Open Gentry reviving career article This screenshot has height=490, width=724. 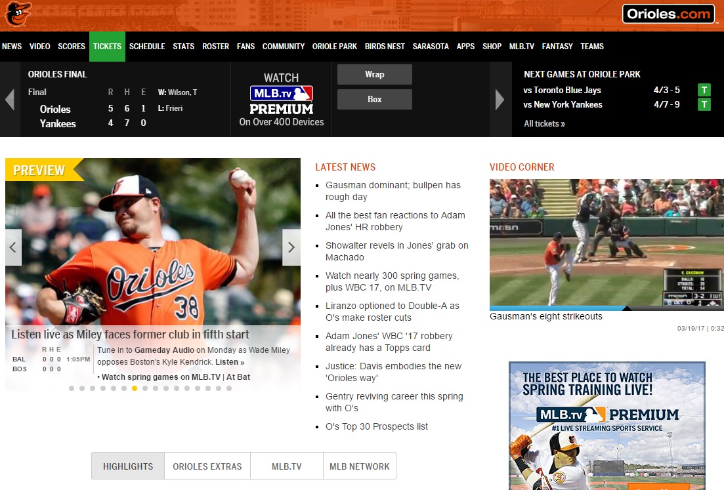394,402
